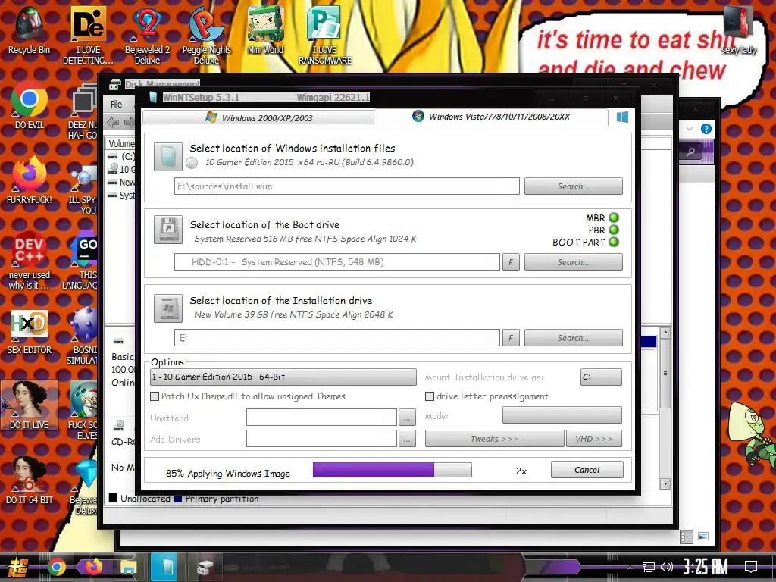The height and width of the screenshot is (582, 776).
Task: Click F button next to Boot drive
Action: click(511, 262)
